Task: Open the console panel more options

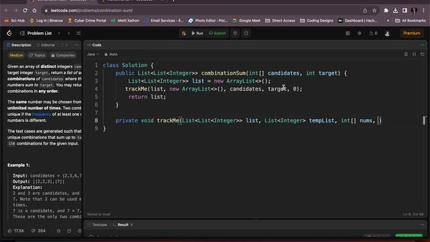Action: pos(423,225)
